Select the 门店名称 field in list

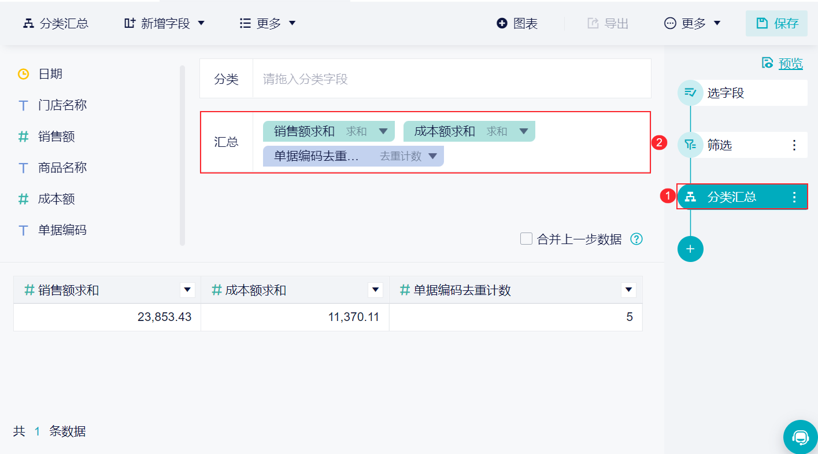tap(62, 105)
